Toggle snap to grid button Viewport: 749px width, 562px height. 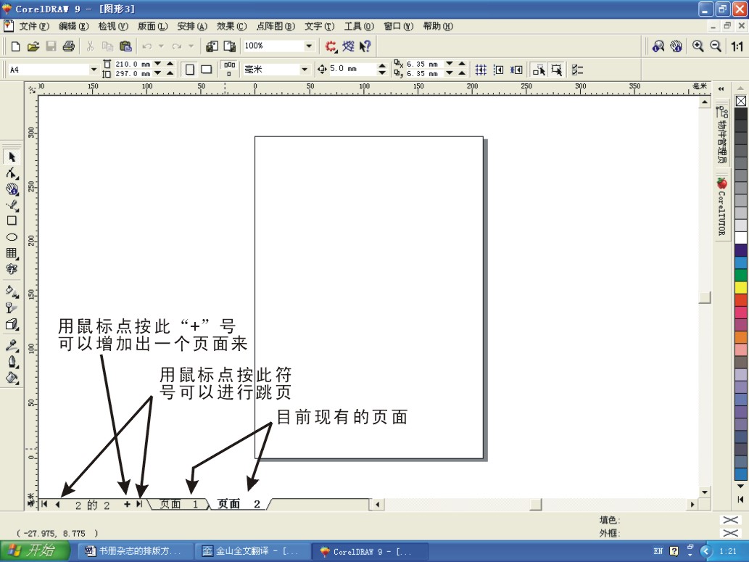[x=481, y=70]
